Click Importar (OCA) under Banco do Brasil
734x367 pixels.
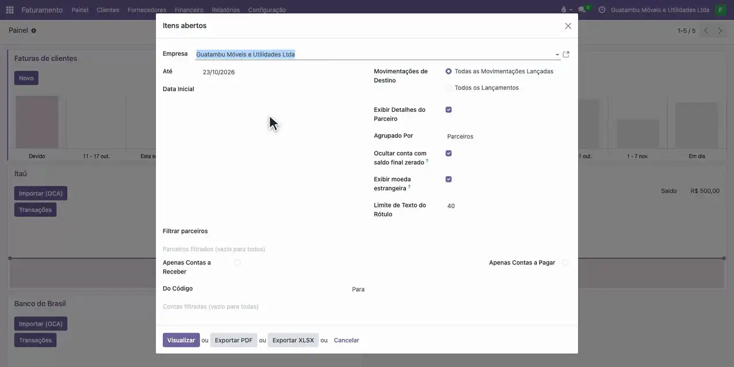pos(41,324)
